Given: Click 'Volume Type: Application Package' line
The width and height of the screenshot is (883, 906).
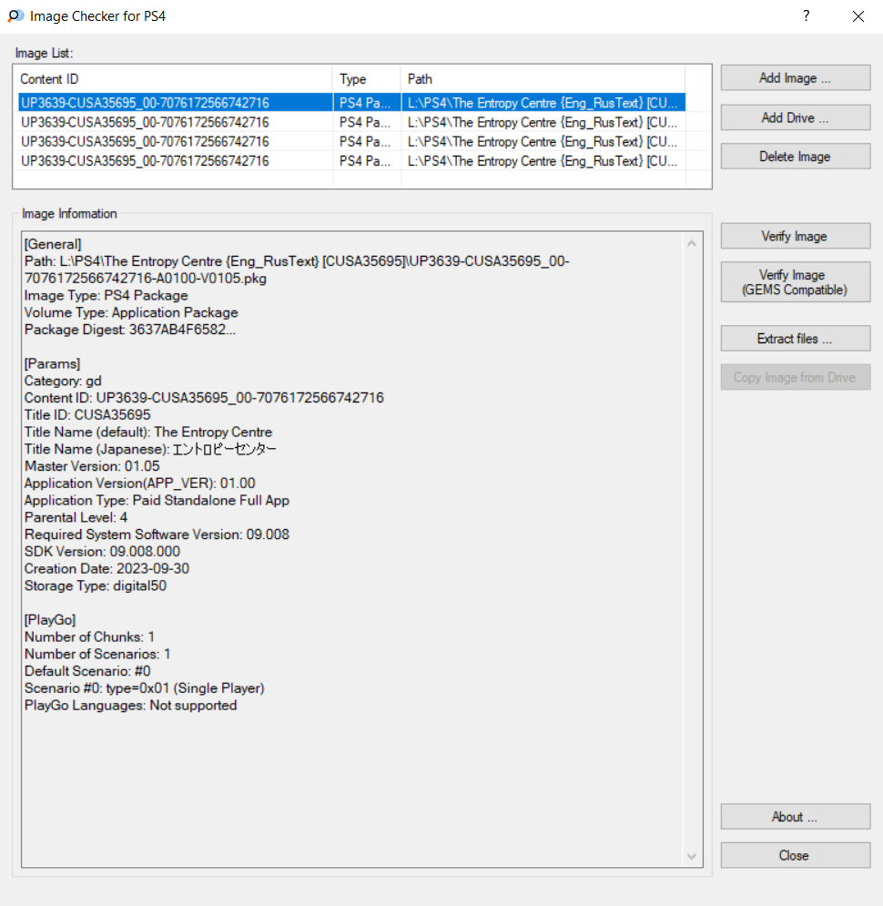Looking at the screenshot, I should tap(131, 312).
